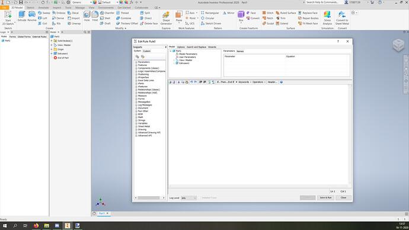Select the Extrude tool in ribbon
The image size is (409, 230).
tap(22, 16)
